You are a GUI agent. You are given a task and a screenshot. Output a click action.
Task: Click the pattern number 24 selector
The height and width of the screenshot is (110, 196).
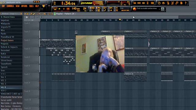click(x=85, y=9)
